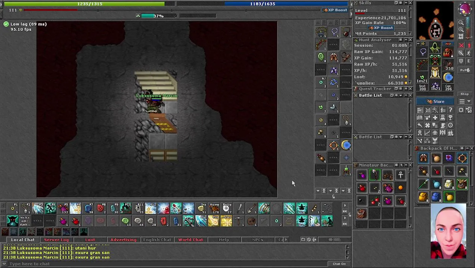
Task: Open the Store button
Action: pos(435,102)
